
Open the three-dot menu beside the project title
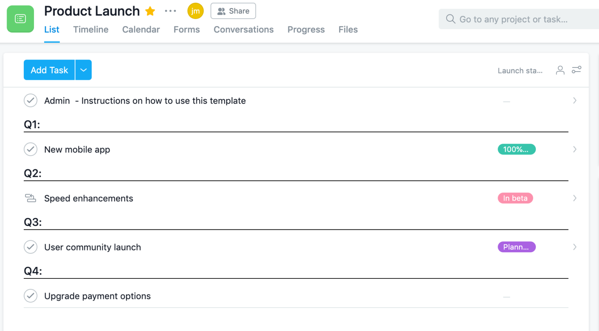pos(170,11)
